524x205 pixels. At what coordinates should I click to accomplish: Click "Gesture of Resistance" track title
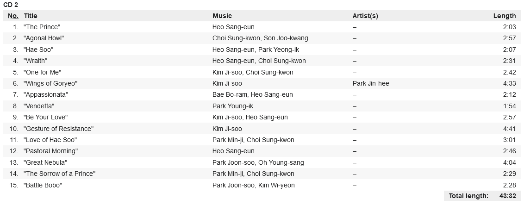pyautogui.click(x=58, y=129)
